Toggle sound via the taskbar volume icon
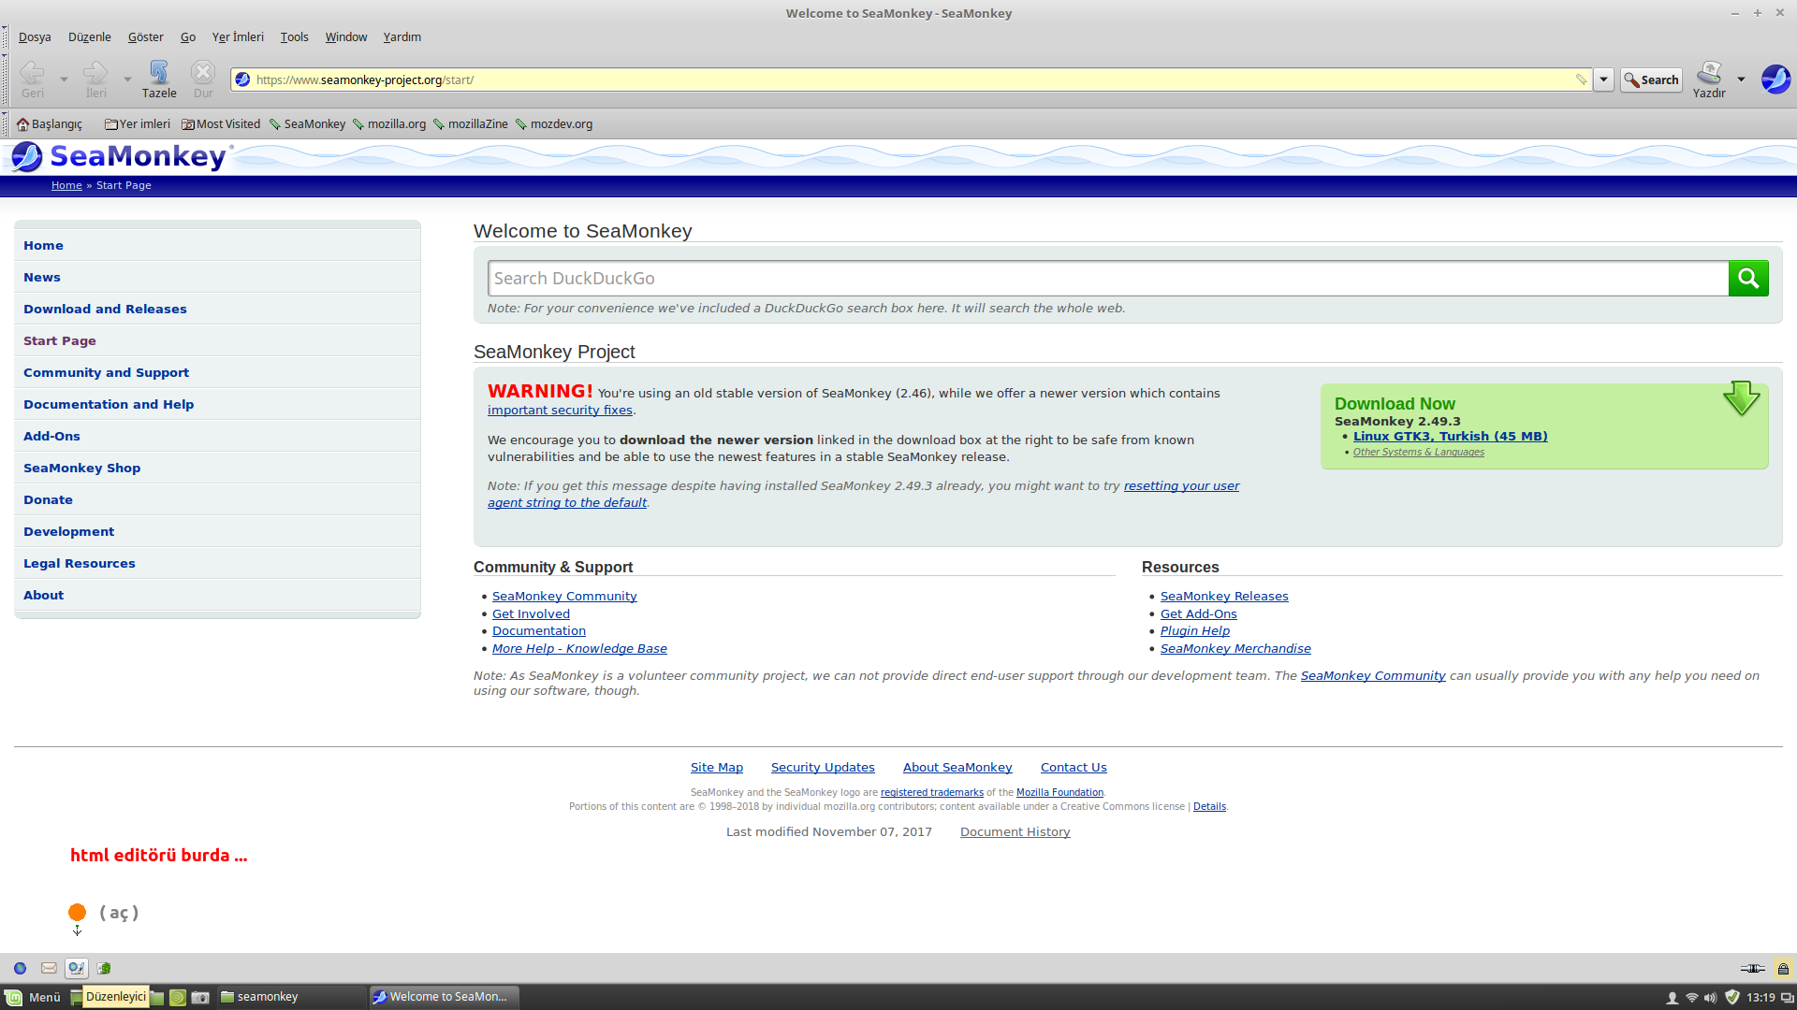Image resolution: width=1797 pixels, height=1010 pixels. pyautogui.click(x=1711, y=997)
